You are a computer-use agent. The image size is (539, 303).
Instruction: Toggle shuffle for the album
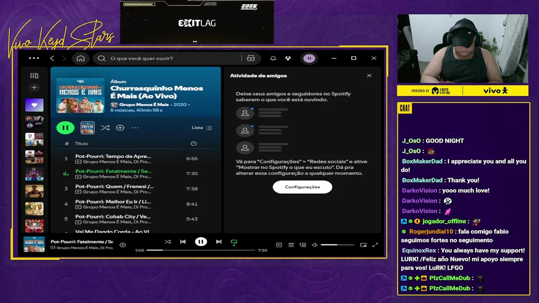105,128
